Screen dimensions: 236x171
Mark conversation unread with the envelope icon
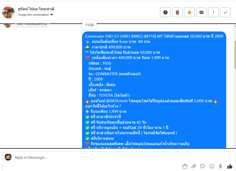(x=201, y=12)
